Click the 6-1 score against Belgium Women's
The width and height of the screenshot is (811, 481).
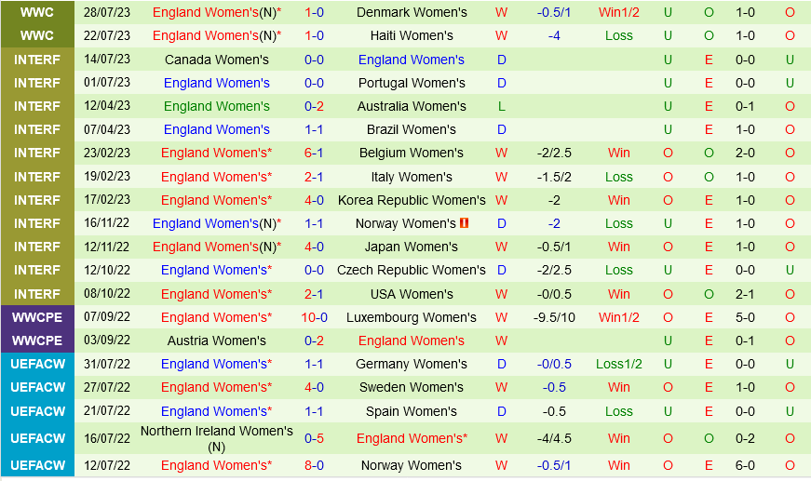tap(314, 153)
